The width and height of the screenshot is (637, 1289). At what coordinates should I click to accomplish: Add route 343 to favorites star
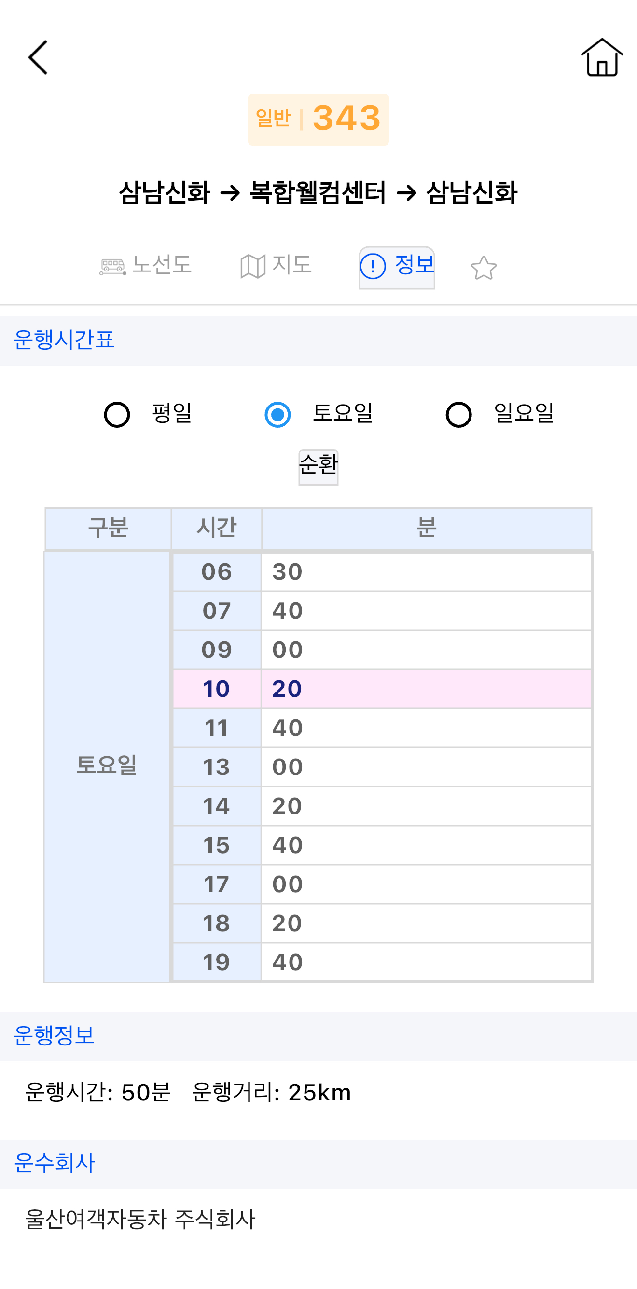point(483,268)
